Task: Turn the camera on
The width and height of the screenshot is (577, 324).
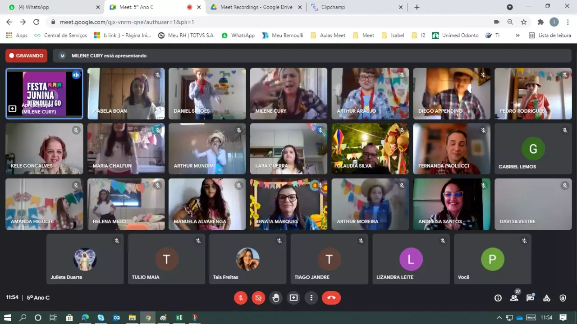Action: 258,298
